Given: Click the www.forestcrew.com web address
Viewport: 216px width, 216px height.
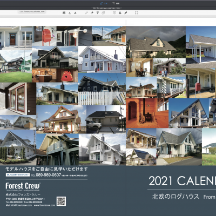Looking at the screenshot, I should 44,205.
